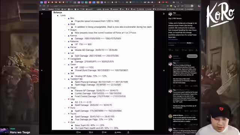The height and width of the screenshot is (135, 240).
Task: Click the 'Akali' entry in the patch notes
Action: point(72,24)
